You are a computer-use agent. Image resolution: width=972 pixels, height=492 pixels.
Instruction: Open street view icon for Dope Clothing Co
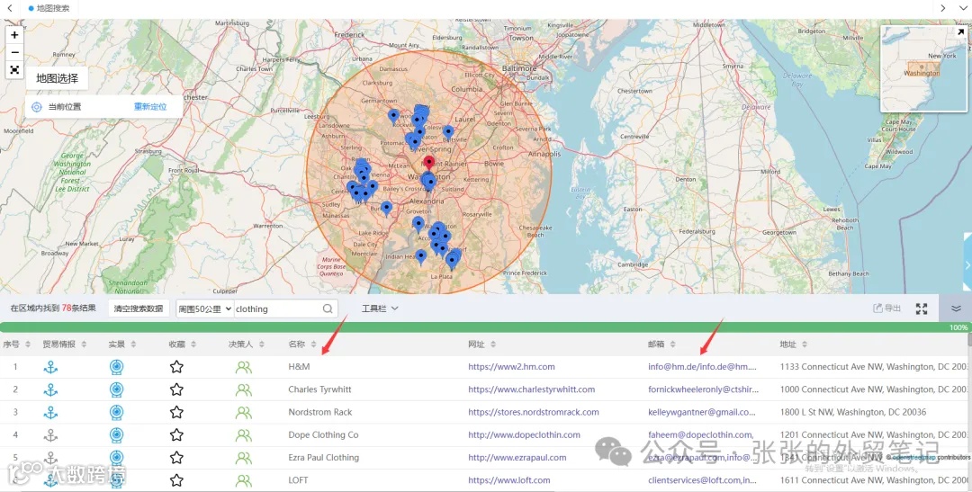click(116, 435)
